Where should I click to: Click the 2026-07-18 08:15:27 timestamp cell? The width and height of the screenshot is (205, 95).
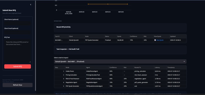(x=176, y=86)
